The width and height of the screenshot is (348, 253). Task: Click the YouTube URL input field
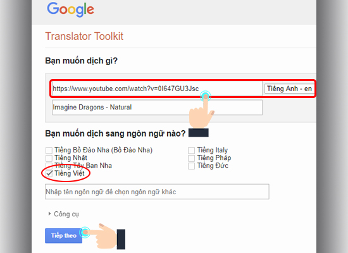pyautogui.click(x=157, y=89)
